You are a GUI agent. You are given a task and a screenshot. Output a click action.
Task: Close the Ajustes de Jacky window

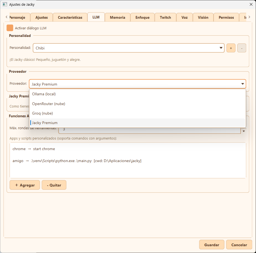tap(251, 4)
